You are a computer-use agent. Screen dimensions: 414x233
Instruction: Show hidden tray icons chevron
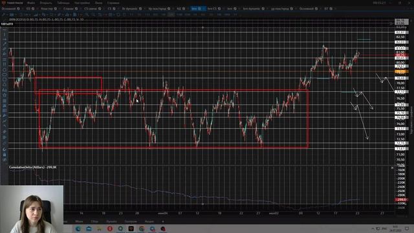373,228
